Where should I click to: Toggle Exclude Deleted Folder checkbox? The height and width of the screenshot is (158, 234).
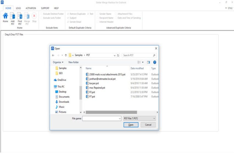click(x=41, y=14)
